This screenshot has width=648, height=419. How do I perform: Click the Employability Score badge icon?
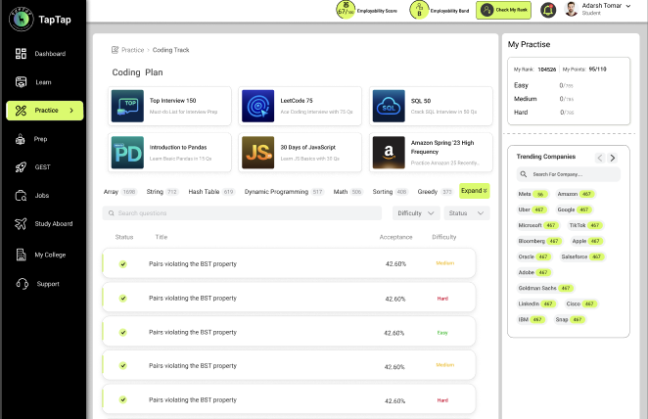pos(346,10)
